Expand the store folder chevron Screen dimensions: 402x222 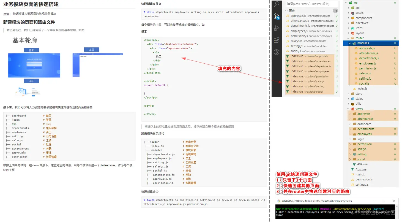(348, 94)
